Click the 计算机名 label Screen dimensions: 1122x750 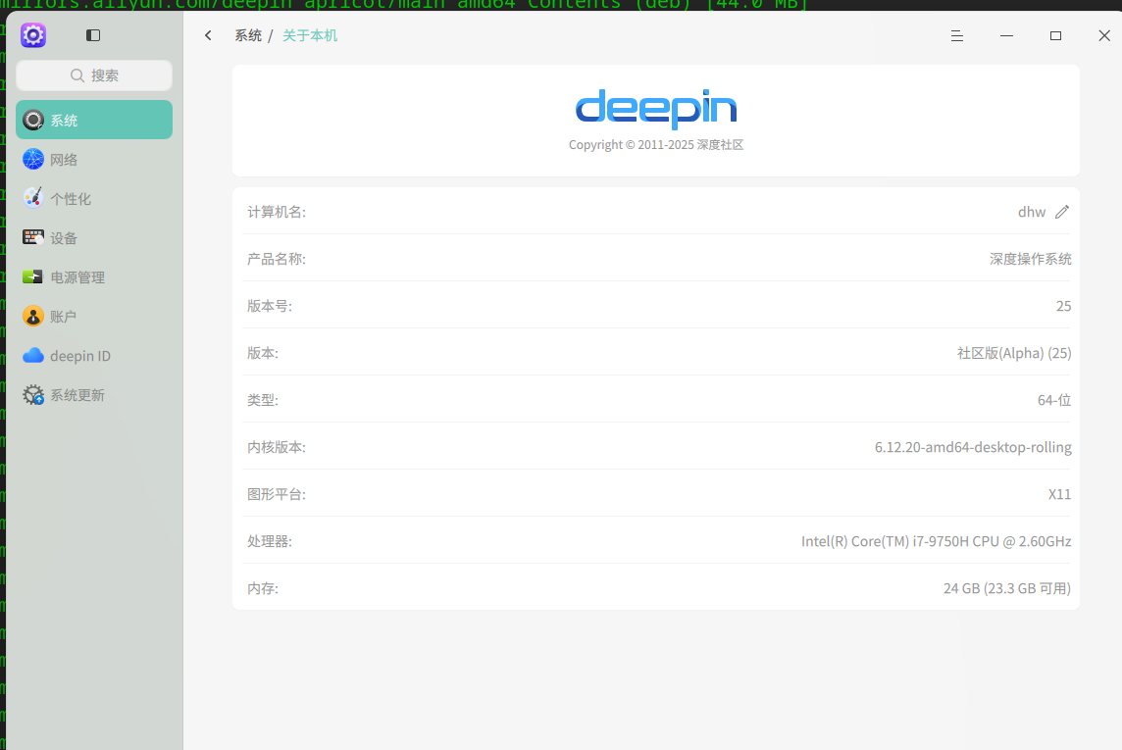[x=277, y=212]
